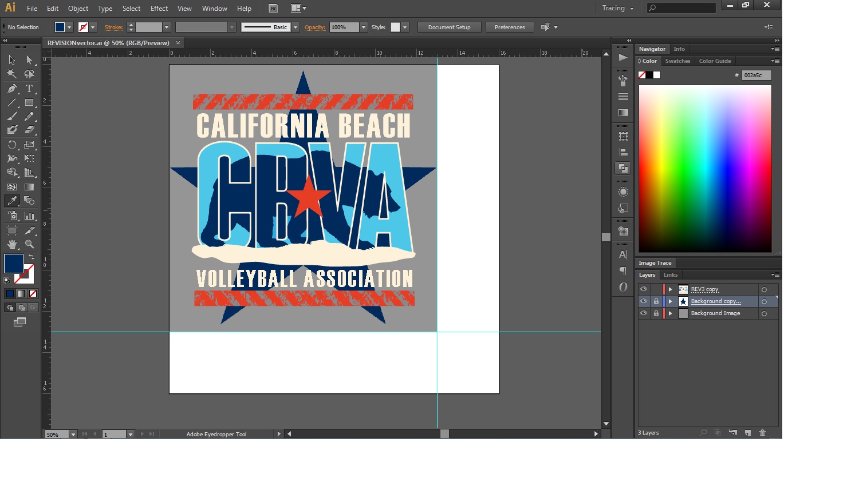Open the Window menu

tap(215, 9)
